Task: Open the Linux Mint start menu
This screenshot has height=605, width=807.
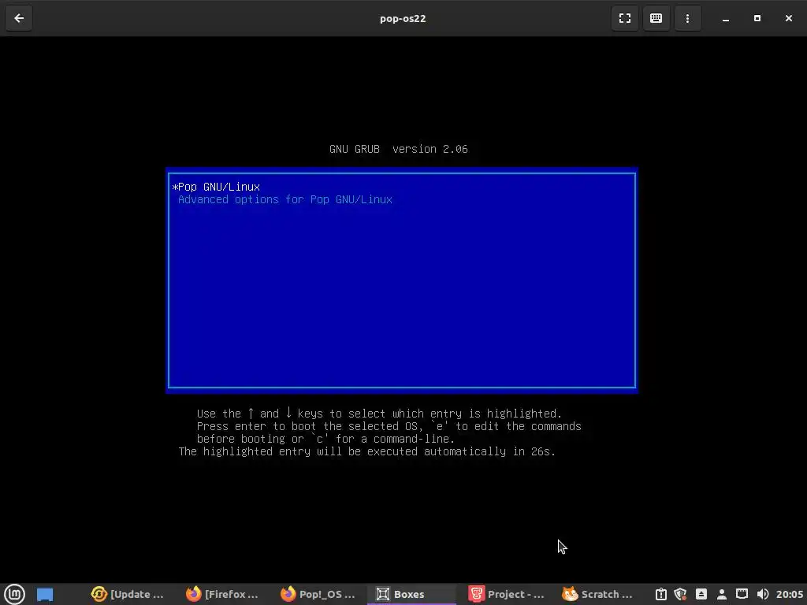Action: coord(14,594)
